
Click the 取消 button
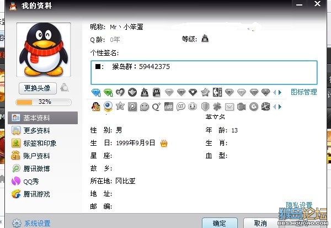(260, 223)
